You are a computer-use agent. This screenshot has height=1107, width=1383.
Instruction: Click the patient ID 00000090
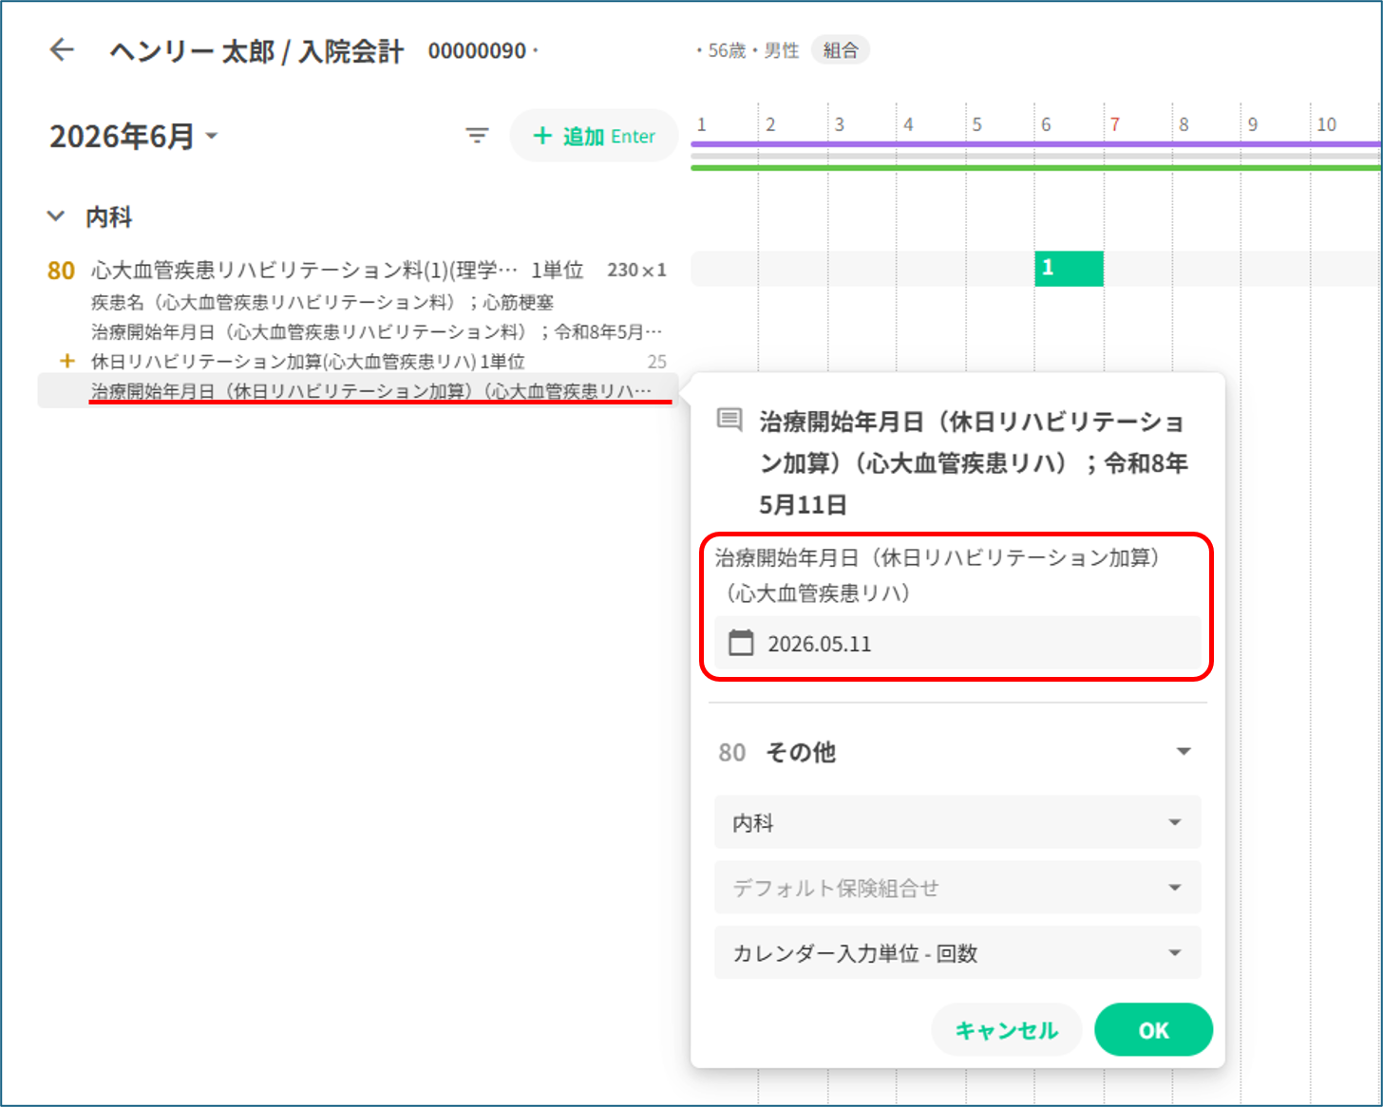coord(477,51)
